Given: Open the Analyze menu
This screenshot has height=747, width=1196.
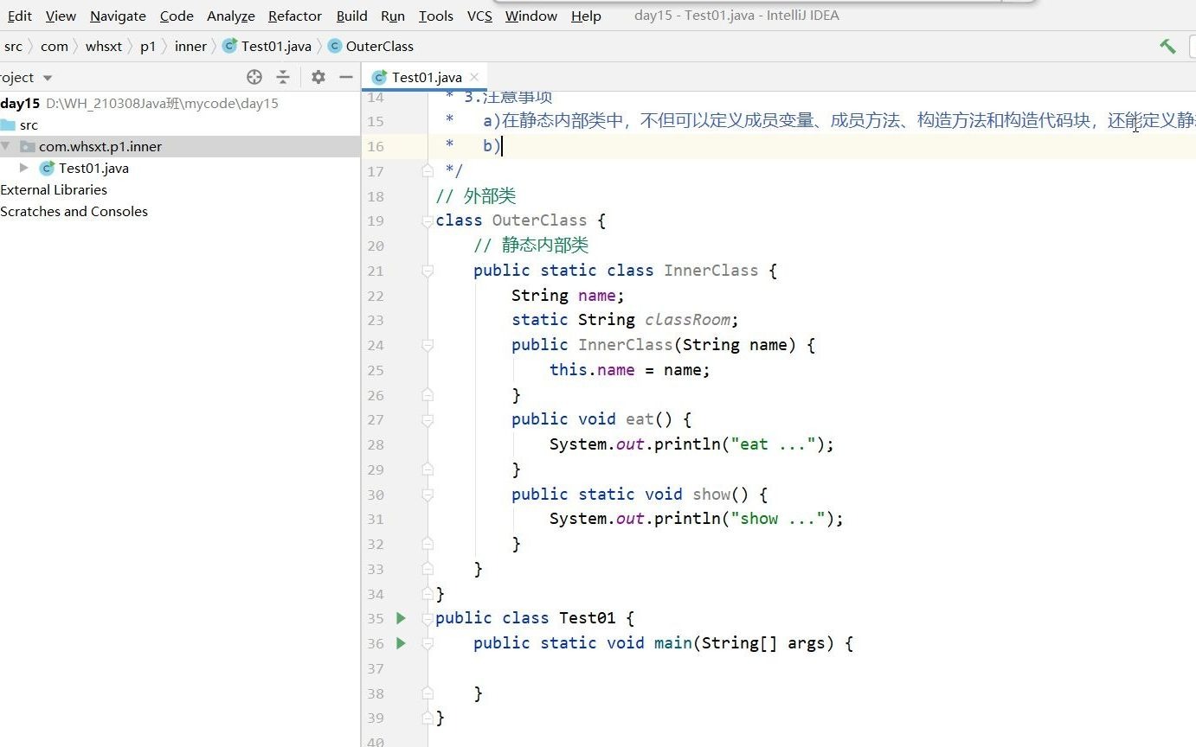Looking at the screenshot, I should pos(231,16).
